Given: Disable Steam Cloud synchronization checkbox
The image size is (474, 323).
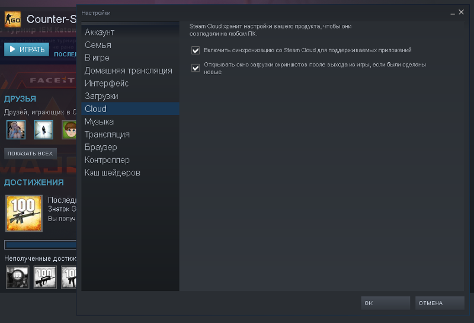Looking at the screenshot, I should click(196, 50).
